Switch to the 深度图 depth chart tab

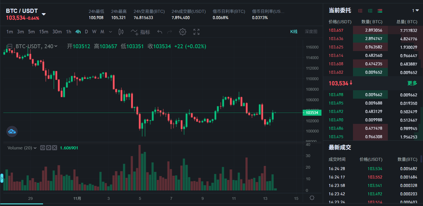tap(311, 32)
